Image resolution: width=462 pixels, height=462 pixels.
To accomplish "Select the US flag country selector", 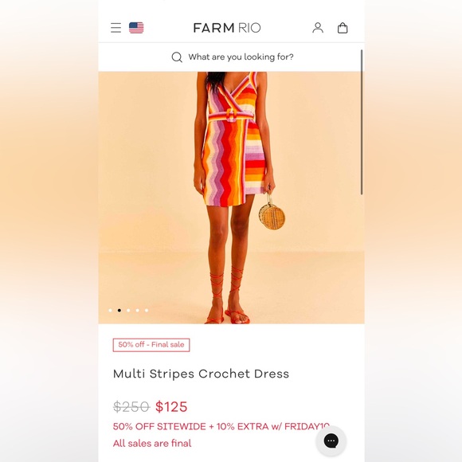I will (136, 28).
